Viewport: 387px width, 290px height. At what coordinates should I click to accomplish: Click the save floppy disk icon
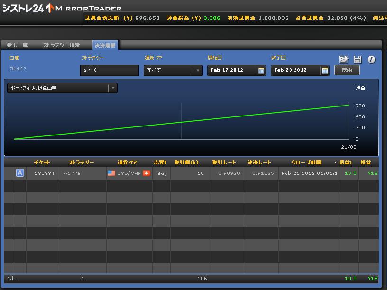coord(358,59)
